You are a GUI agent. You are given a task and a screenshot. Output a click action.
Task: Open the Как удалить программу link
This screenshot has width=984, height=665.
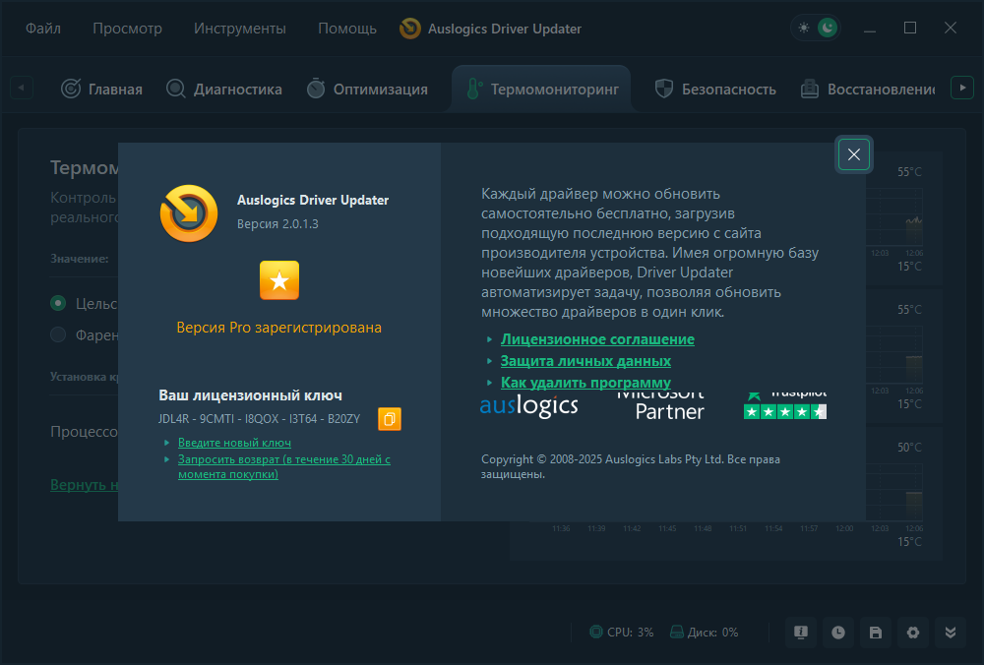585,383
